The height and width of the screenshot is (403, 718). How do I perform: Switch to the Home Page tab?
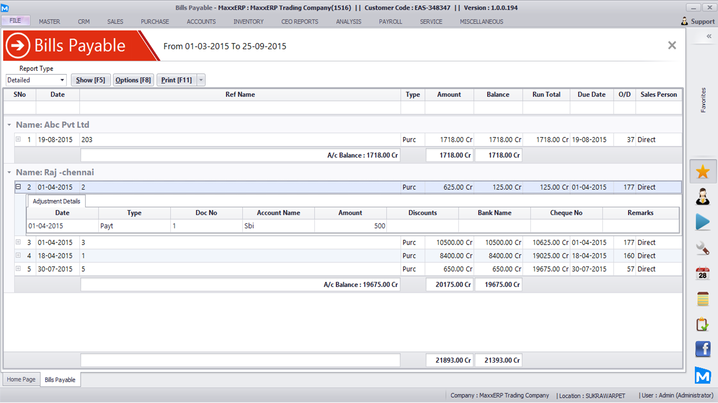tap(22, 379)
